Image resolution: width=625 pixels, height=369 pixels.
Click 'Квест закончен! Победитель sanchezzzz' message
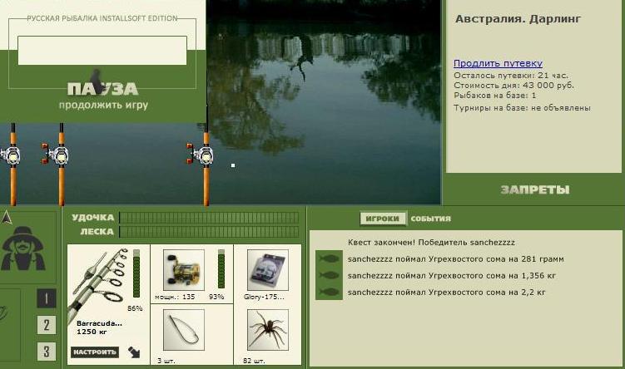(x=431, y=243)
